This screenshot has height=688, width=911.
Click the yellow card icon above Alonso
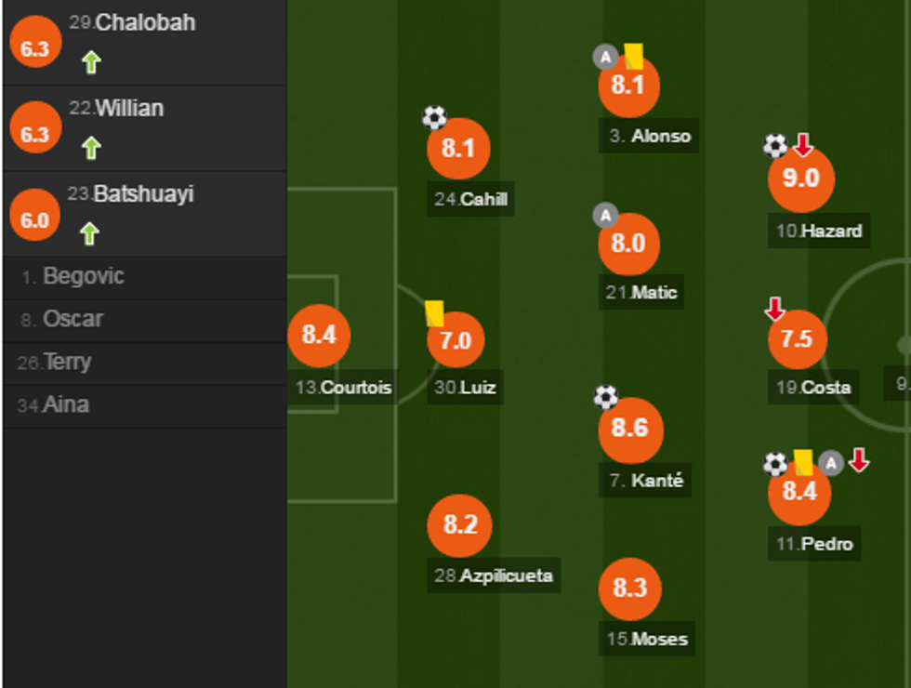tap(635, 57)
